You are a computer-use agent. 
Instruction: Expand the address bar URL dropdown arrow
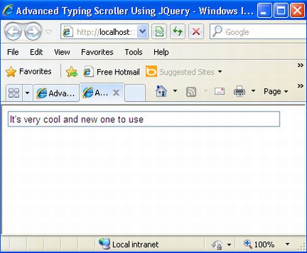tap(143, 31)
